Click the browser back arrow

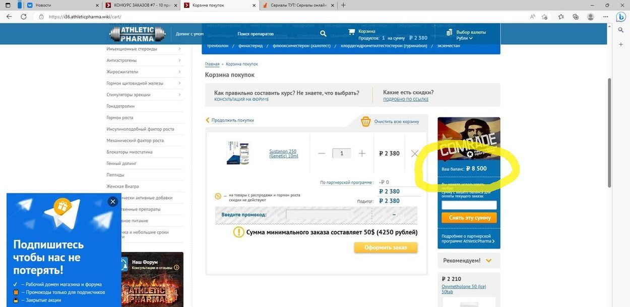pyautogui.click(x=9, y=17)
